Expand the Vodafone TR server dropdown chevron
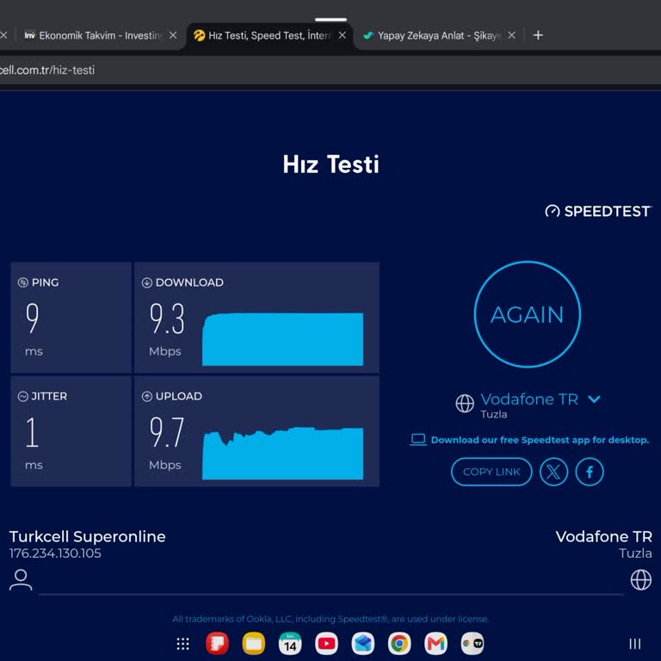Image resolution: width=661 pixels, height=661 pixels. [594, 398]
